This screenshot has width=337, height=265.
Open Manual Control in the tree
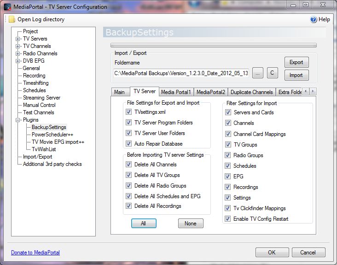click(39, 105)
